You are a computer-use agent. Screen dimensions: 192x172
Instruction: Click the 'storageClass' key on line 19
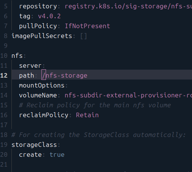click(x=34, y=145)
